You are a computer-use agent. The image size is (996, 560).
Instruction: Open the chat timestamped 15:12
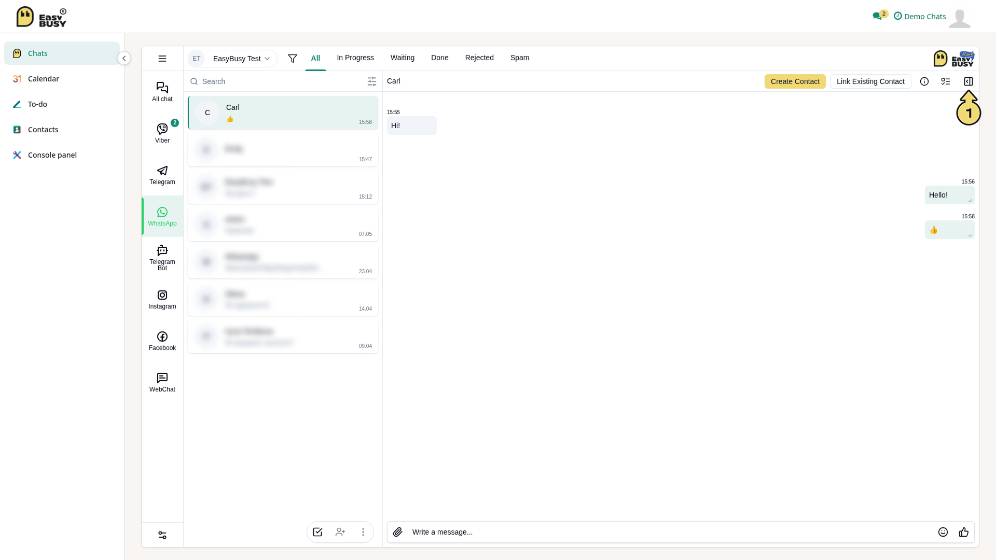(283, 187)
